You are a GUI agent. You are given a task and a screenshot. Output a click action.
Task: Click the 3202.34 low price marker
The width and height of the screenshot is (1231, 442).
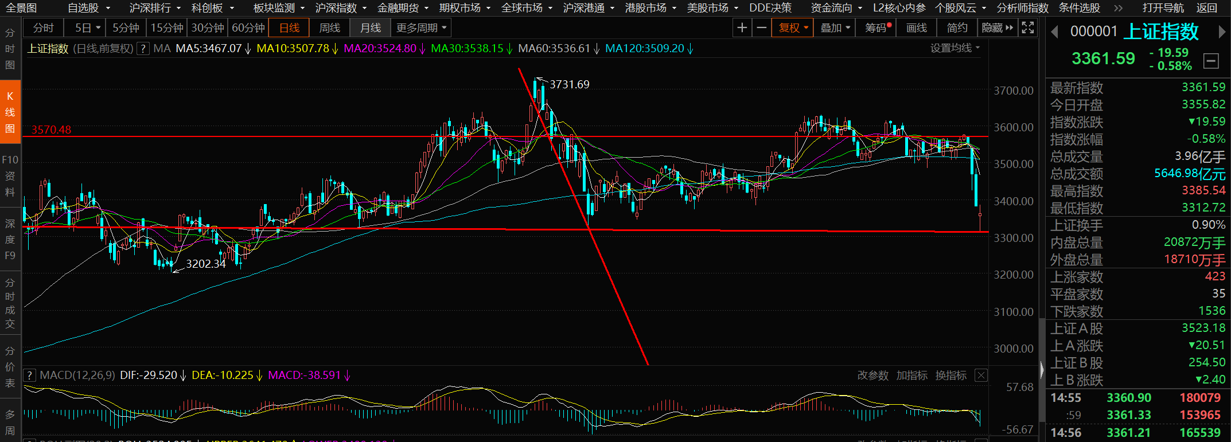(206, 264)
